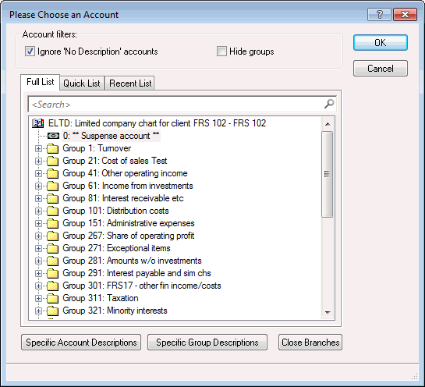Enable the Hide groups checkbox
Screen dimensions: 425x387
[x=221, y=51]
